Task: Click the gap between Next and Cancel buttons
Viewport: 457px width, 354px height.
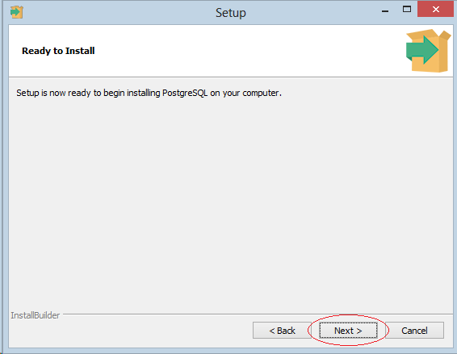Action: tap(381, 331)
